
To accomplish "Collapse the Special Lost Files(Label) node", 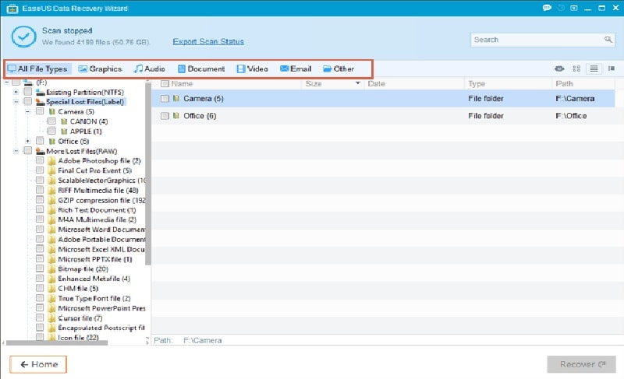I will (16, 102).
